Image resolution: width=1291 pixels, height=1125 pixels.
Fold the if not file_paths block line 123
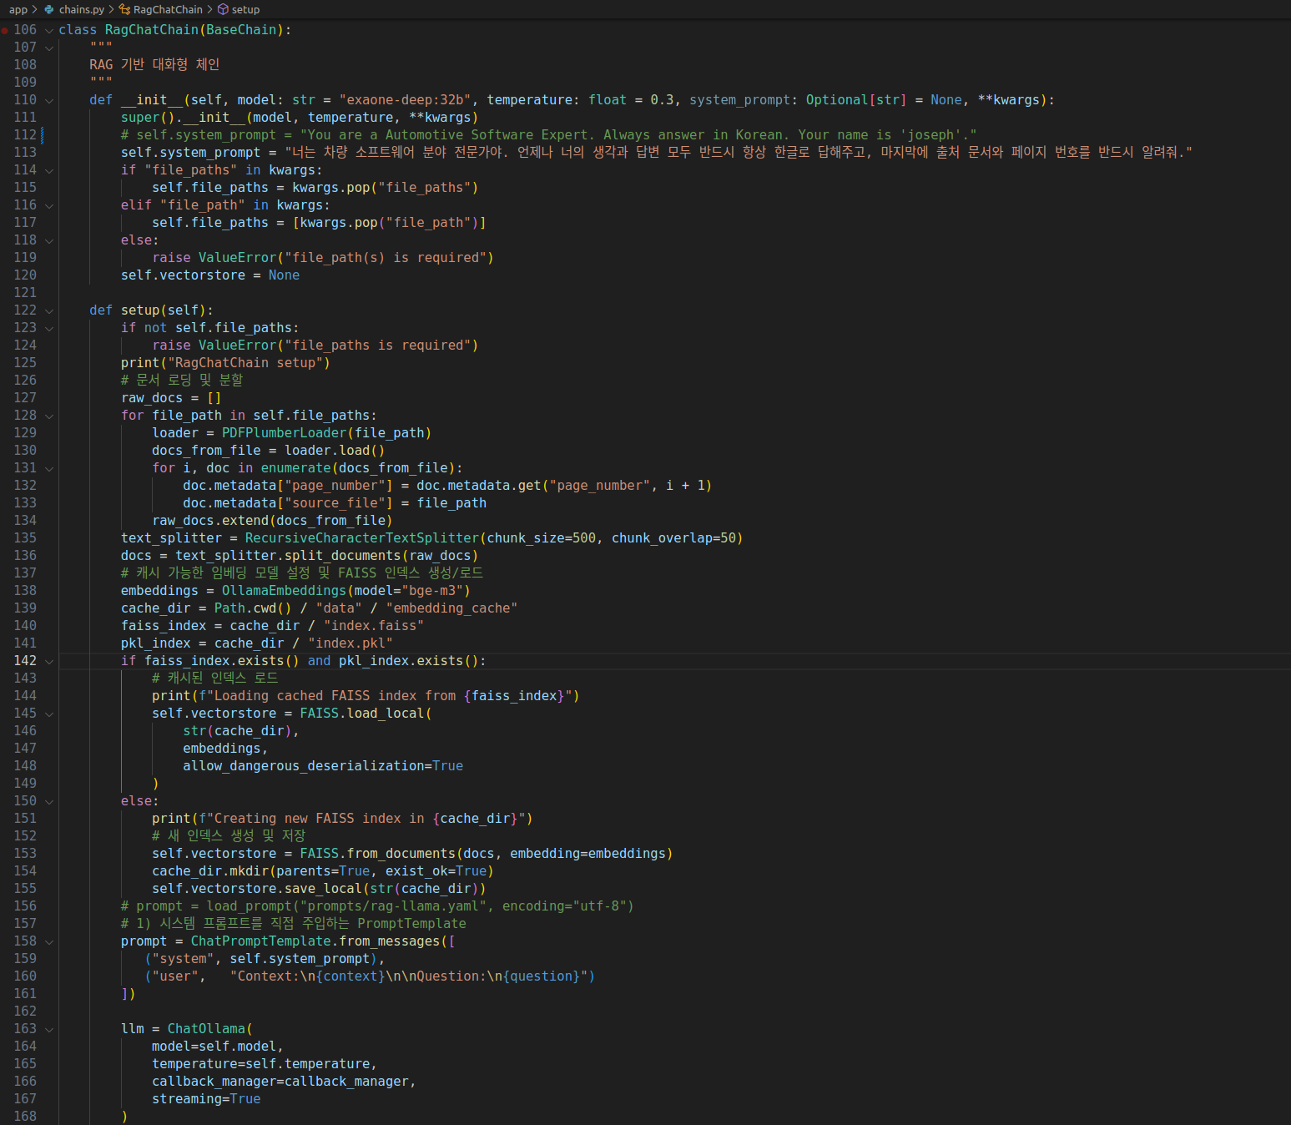tap(49, 328)
